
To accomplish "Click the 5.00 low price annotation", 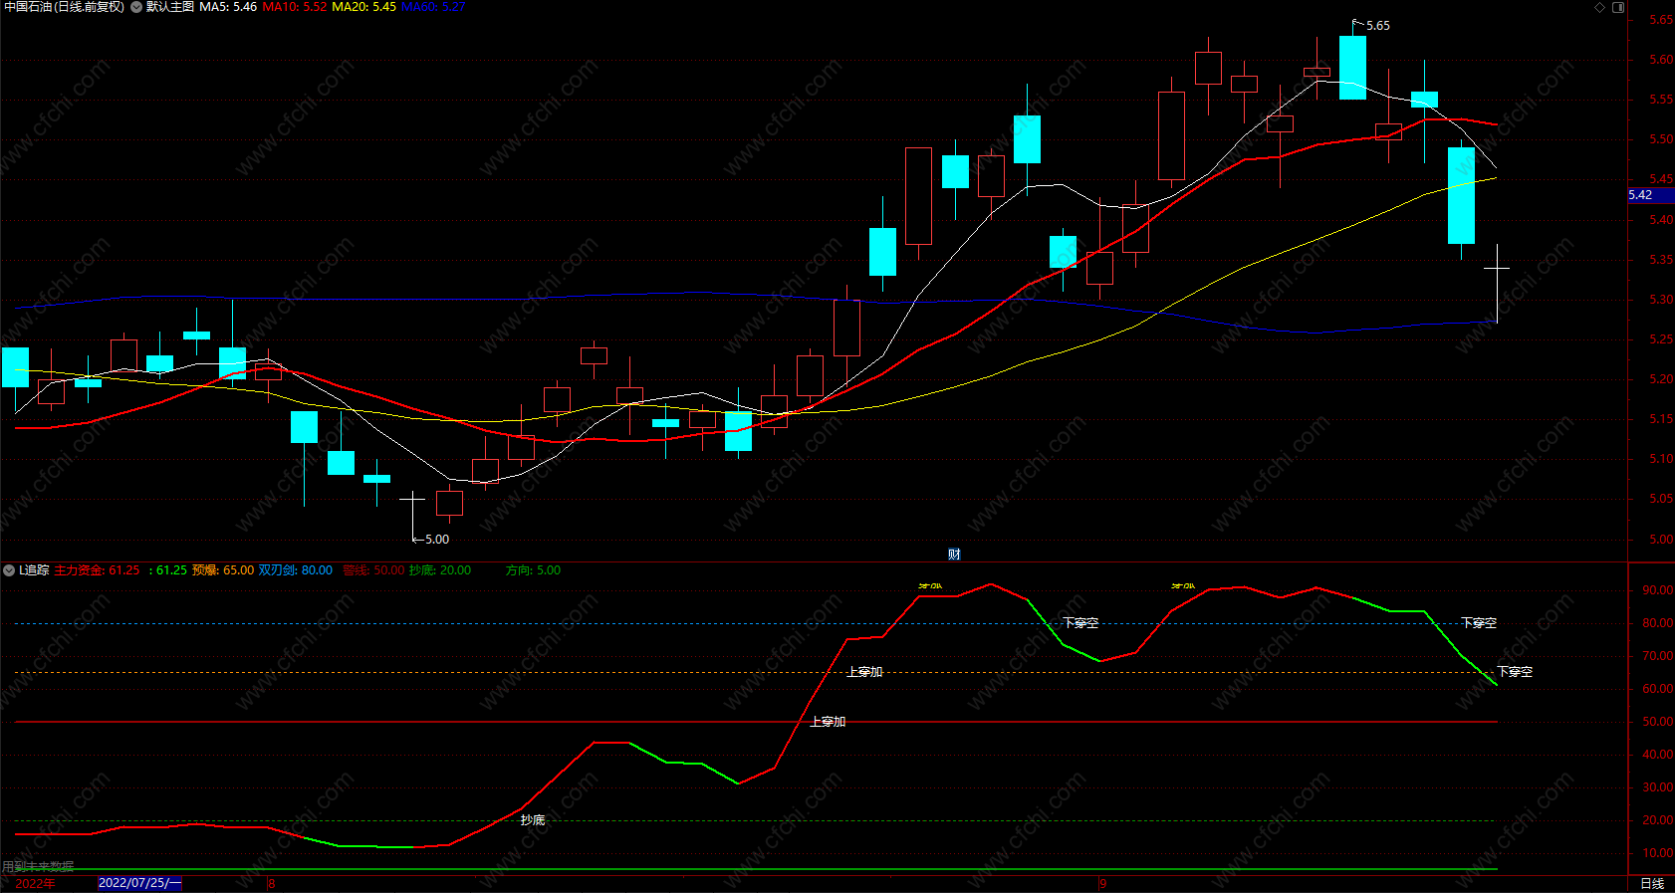I will (437, 540).
